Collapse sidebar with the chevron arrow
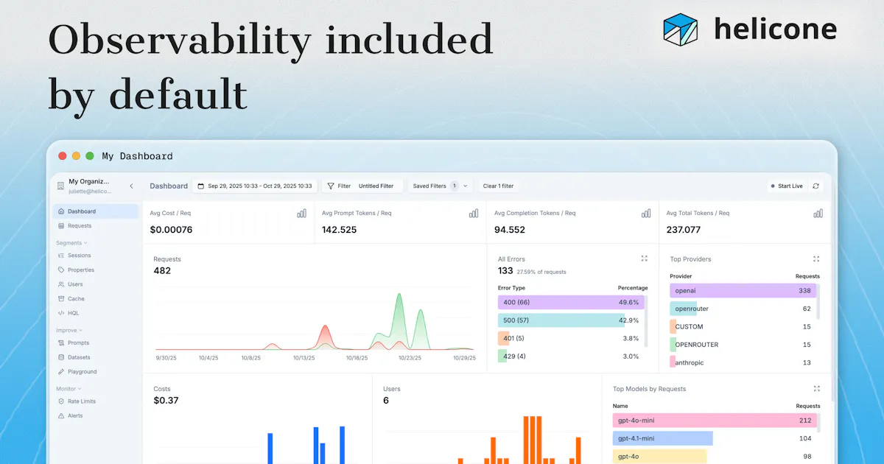Viewport: 884px width, 464px height. coord(131,186)
